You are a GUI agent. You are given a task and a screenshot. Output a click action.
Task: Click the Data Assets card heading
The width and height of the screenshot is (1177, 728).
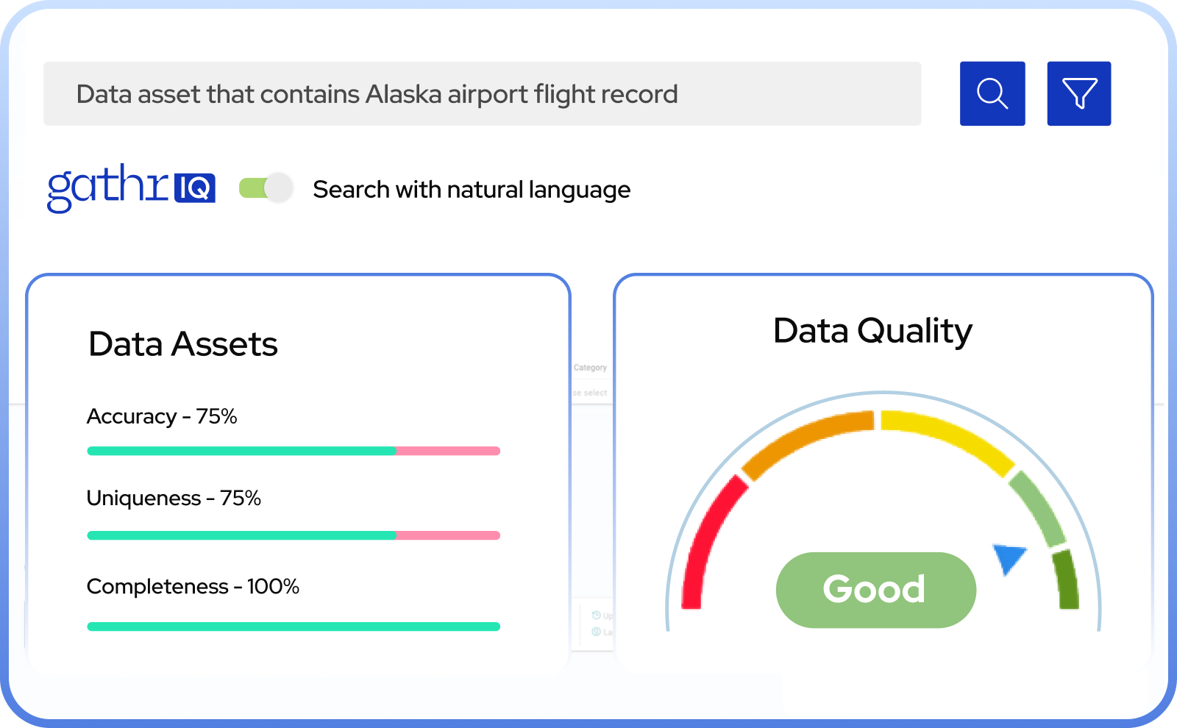point(183,344)
